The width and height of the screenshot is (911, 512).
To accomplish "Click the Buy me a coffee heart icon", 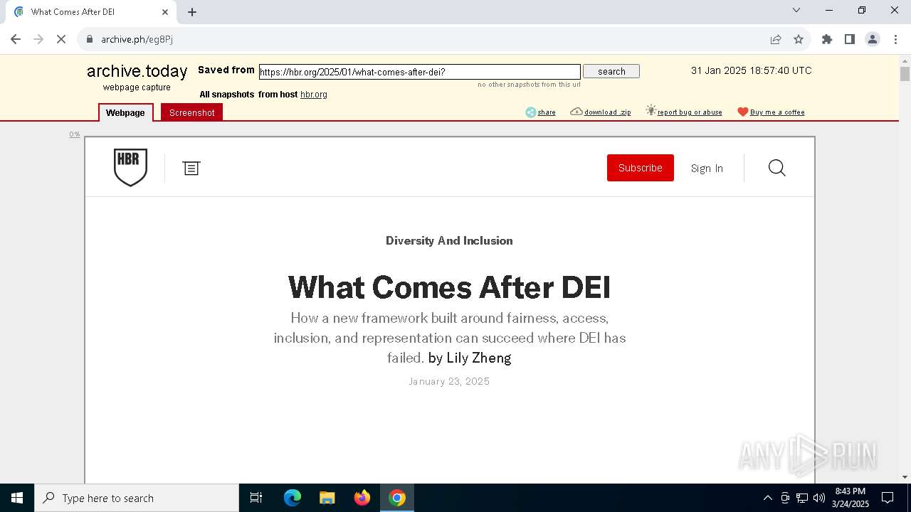I will click(742, 112).
